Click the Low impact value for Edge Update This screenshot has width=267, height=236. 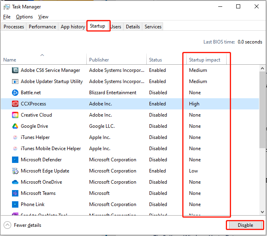193,171
